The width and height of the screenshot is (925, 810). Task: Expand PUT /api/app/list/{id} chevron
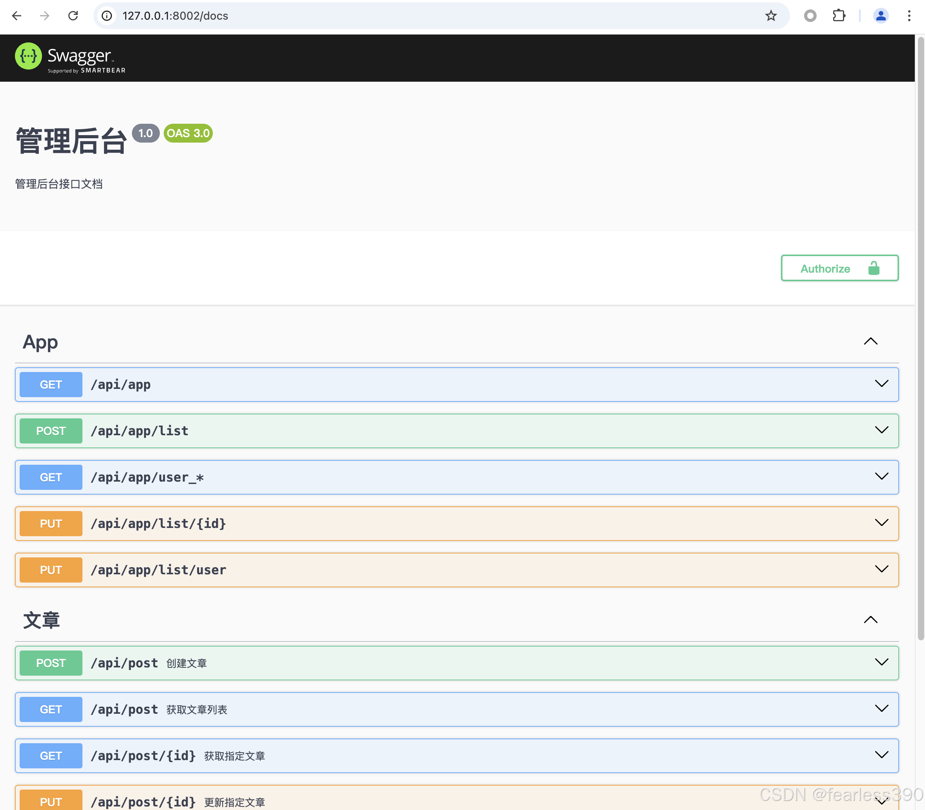coord(881,523)
